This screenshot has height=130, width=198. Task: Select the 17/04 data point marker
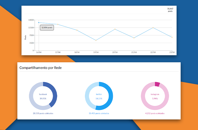(58, 24)
